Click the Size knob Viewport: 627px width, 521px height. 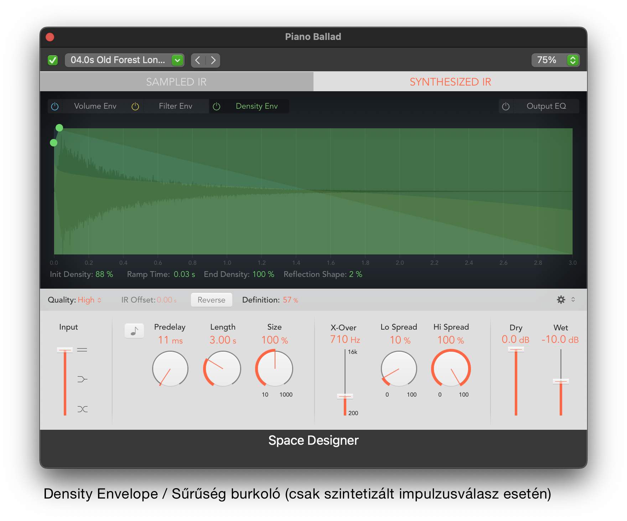275,369
